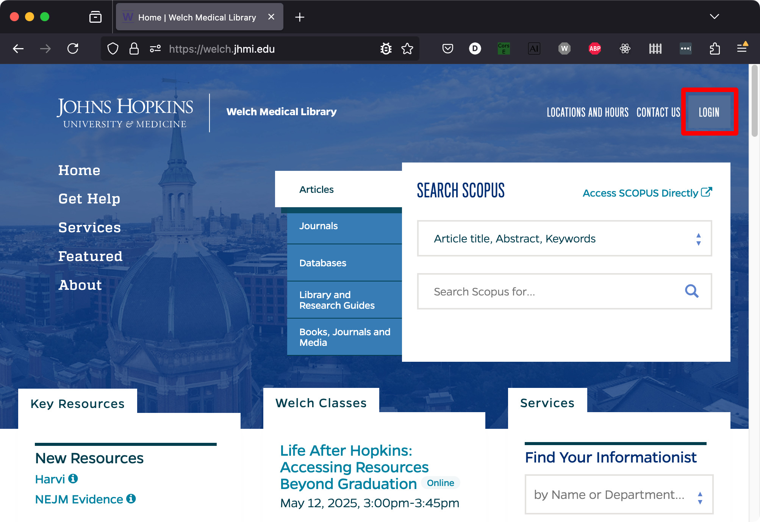Save page to Pocket icon
760x522 pixels.
[x=448, y=48]
